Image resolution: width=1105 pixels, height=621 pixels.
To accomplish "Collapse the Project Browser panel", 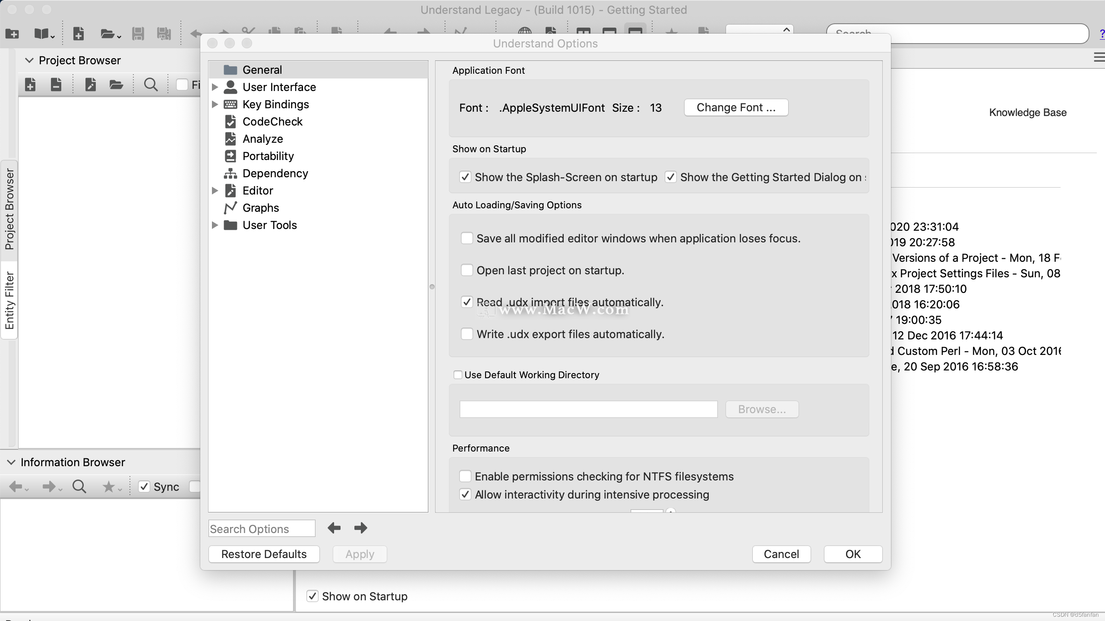I will [29, 60].
